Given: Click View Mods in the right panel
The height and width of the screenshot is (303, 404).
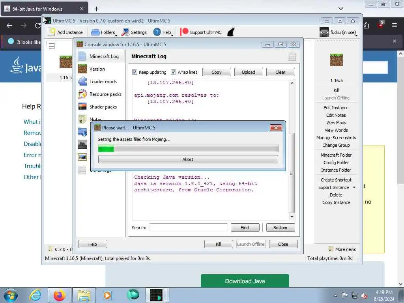Looking at the screenshot, I should [336, 123].
